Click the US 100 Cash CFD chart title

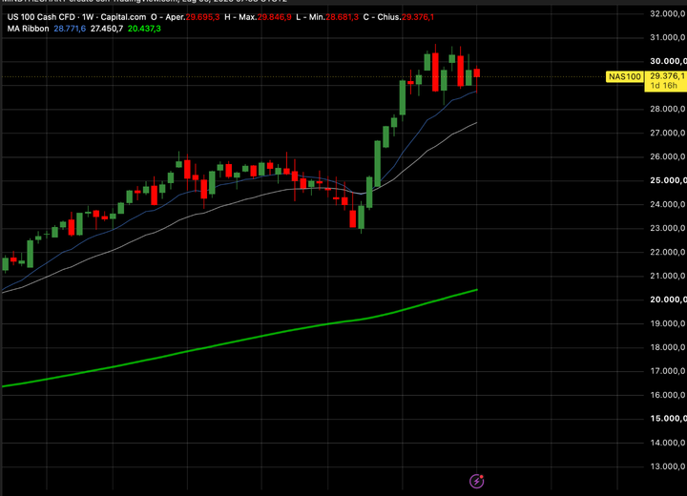coord(76,17)
